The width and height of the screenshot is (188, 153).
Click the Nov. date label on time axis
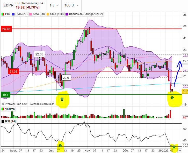pos(88,150)
